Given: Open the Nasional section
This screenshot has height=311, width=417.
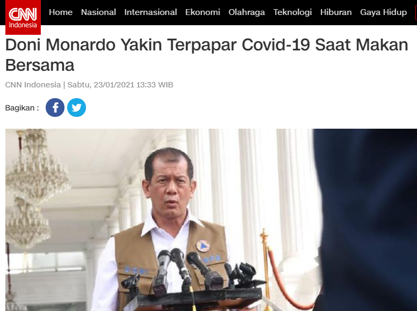Looking at the screenshot, I should 98,12.
